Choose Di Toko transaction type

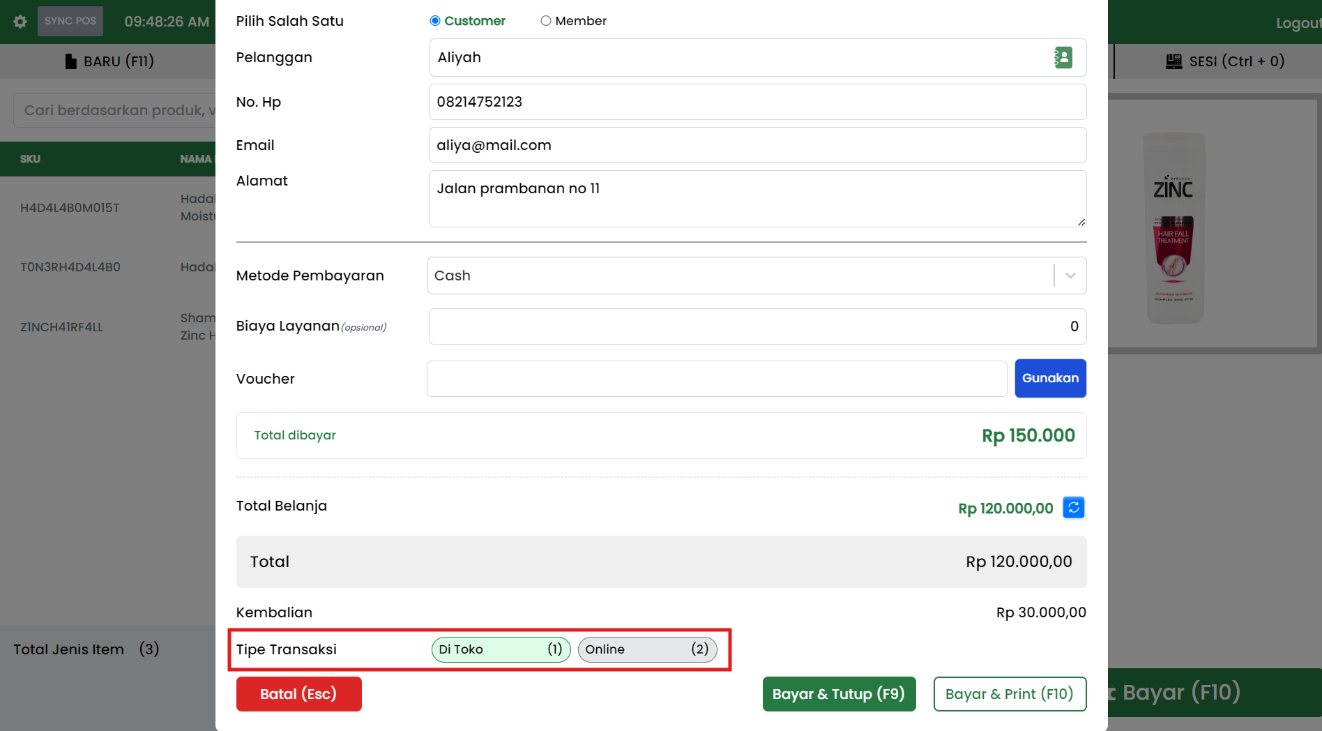coord(501,649)
